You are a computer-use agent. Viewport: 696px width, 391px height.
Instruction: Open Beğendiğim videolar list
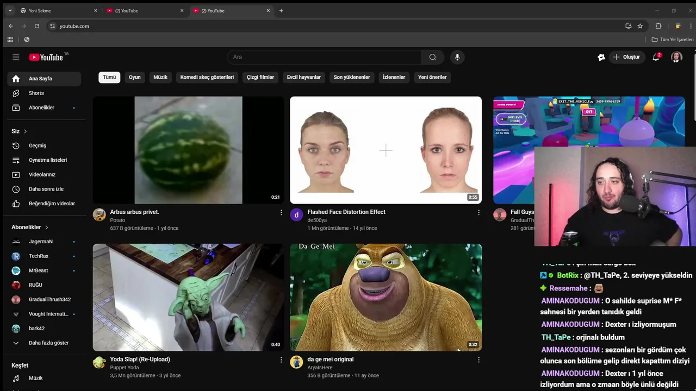pos(44,204)
